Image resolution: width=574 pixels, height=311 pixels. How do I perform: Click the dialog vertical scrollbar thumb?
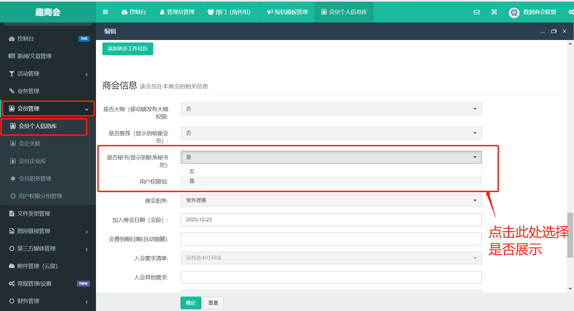coord(570,235)
